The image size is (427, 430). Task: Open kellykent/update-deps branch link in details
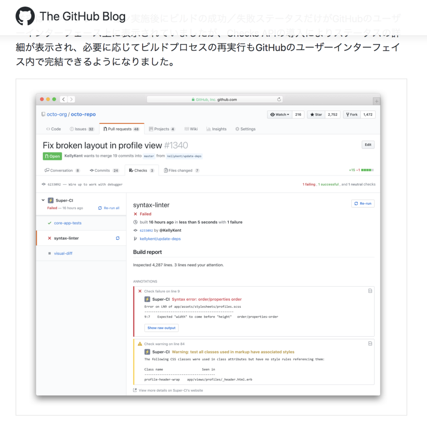click(160, 239)
